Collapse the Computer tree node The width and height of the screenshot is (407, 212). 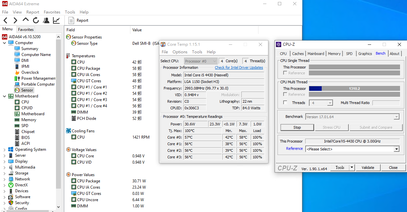(4, 43)
